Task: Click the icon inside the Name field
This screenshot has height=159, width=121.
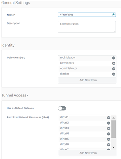Action: [x=113, y=15]
